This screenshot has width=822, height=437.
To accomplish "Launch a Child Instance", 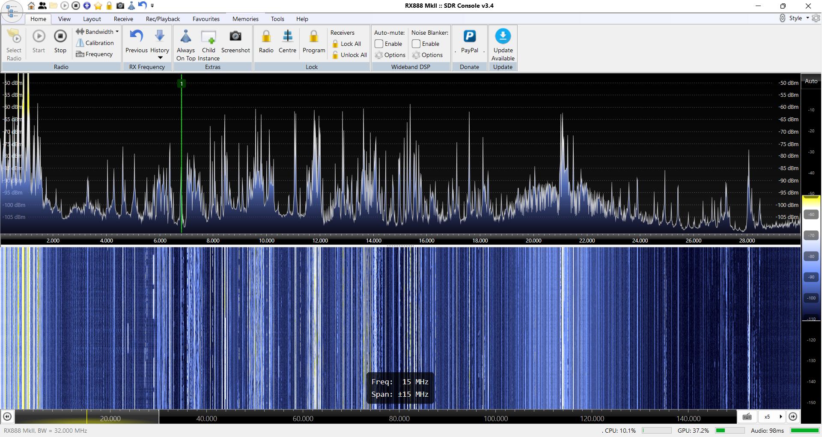I will click(x=208, y=45).
